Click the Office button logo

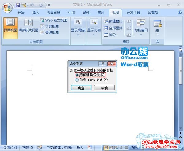click(7, 8)
